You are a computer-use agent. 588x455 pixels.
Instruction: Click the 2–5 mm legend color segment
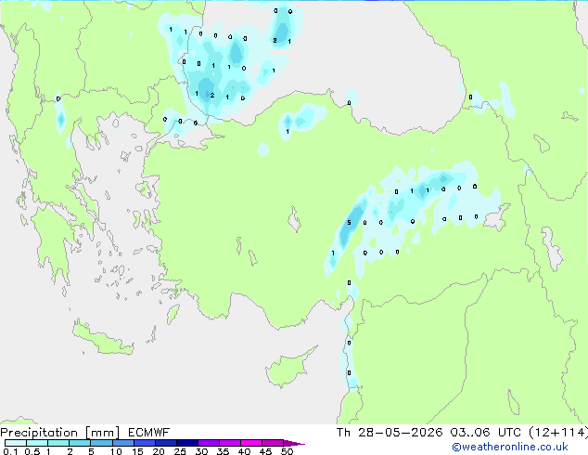[x=80, y=443]
